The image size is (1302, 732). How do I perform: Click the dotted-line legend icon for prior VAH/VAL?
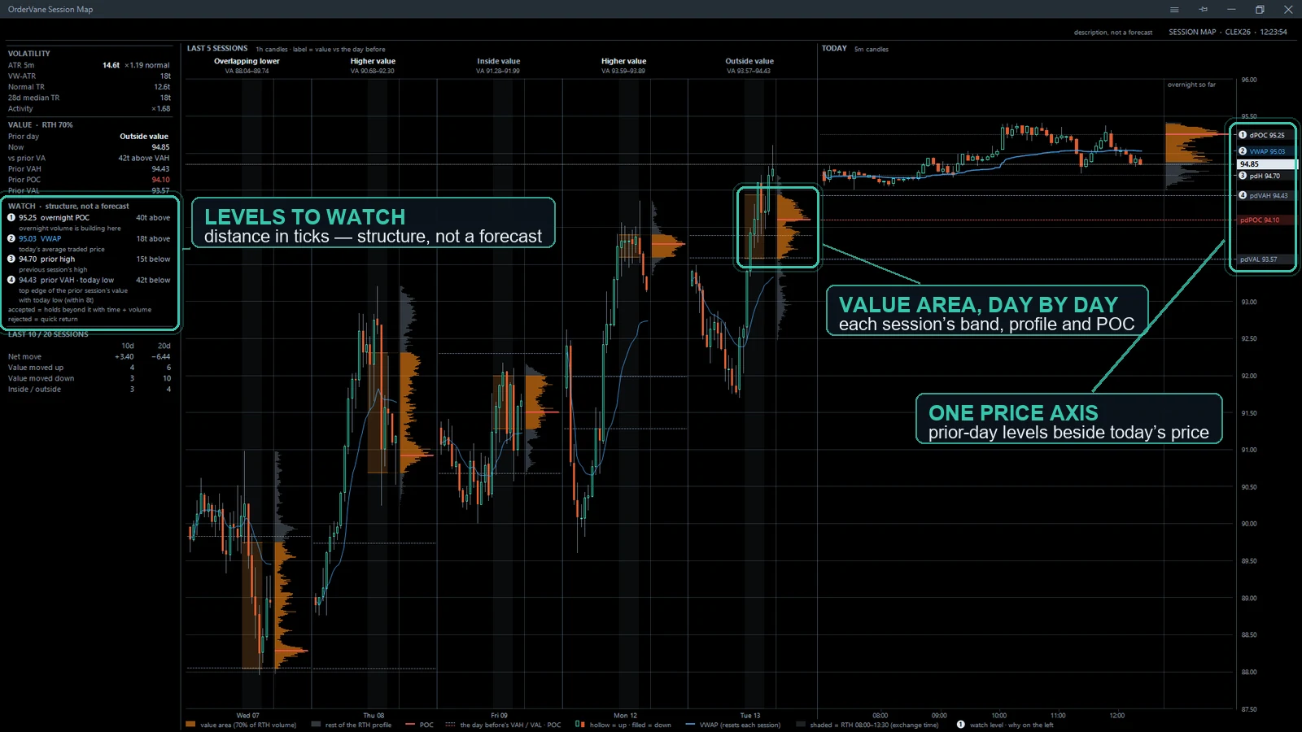(x=450, y=725)
